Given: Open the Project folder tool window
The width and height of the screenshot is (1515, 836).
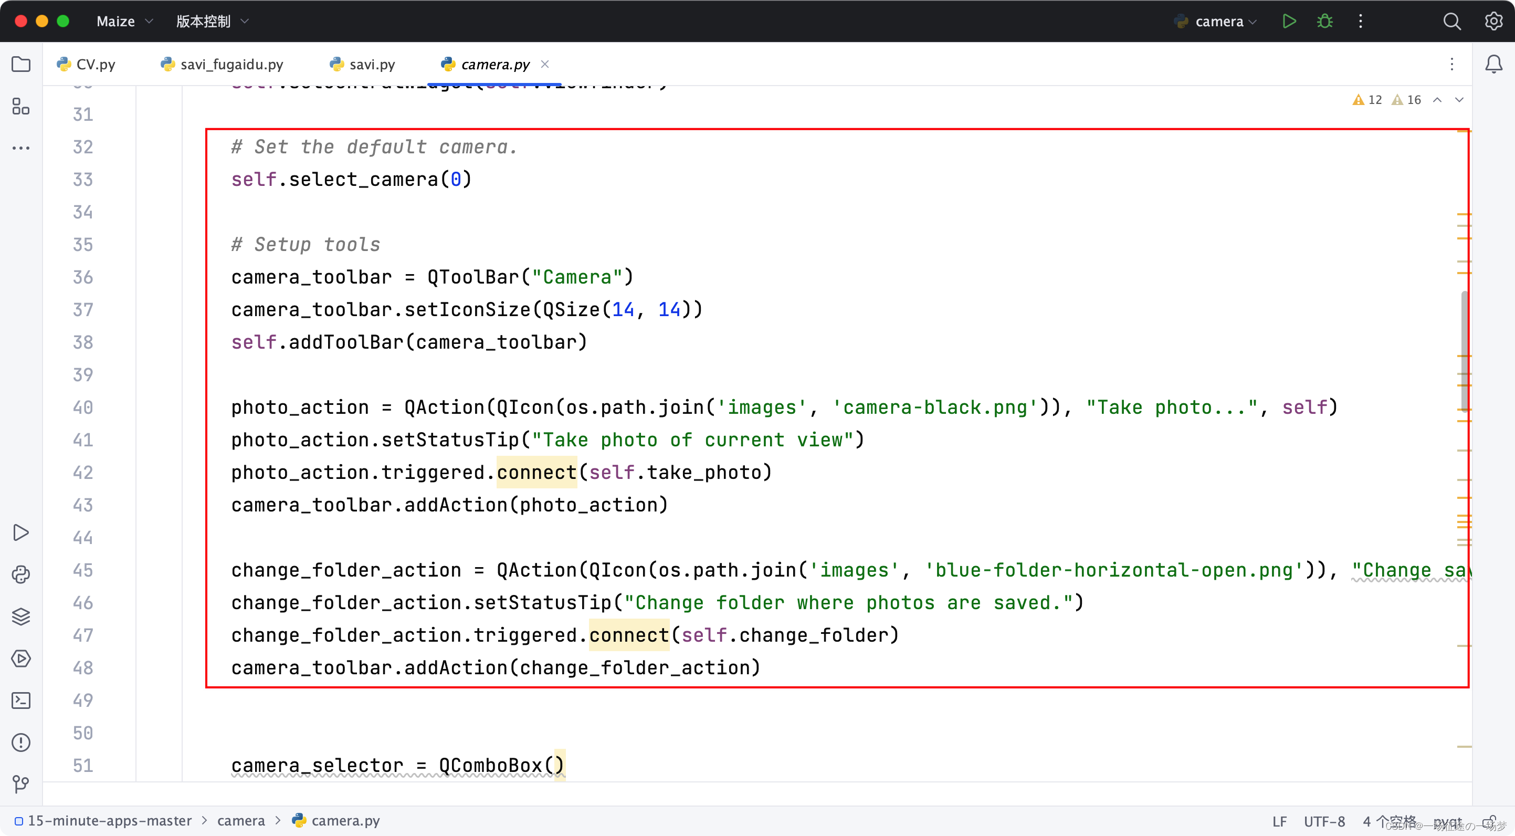Looking at the screenshot, I should tap(21, 64).
